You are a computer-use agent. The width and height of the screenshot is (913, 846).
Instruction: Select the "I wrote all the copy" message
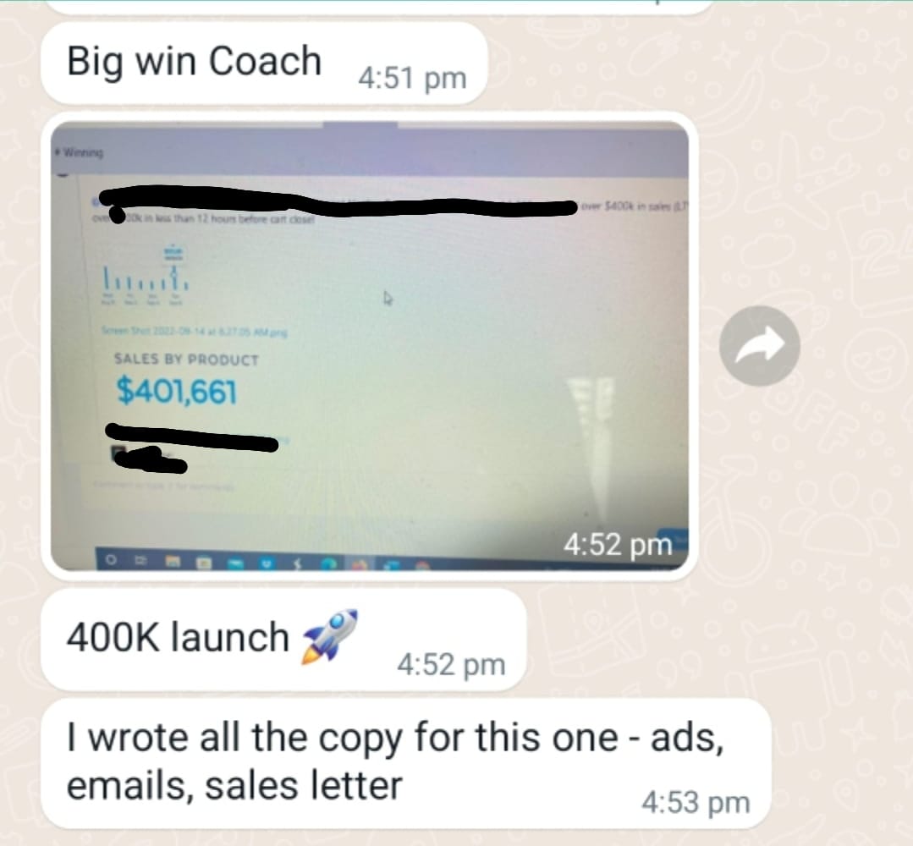click(x=406, y=764)
